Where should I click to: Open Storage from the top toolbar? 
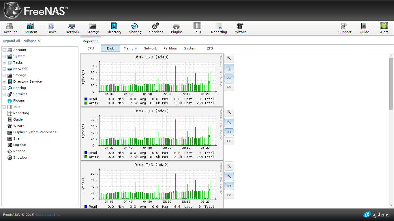93,28
